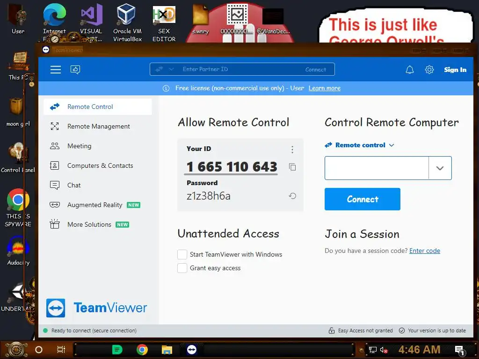This screenshot has height=359, width=479.
Task: Open the TeamViewer hamburger menu
Action: pyautogui.click(x=56, y=70)
